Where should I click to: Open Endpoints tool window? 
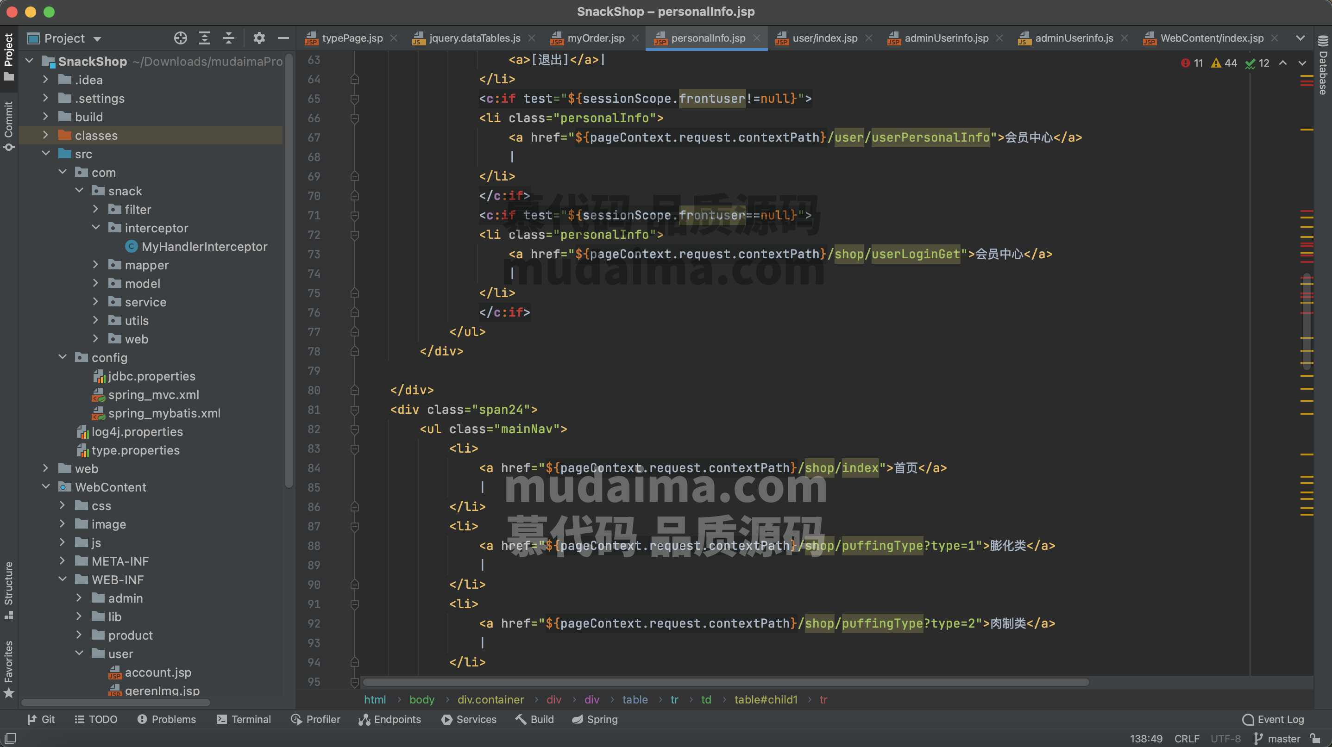pos(390,719)
